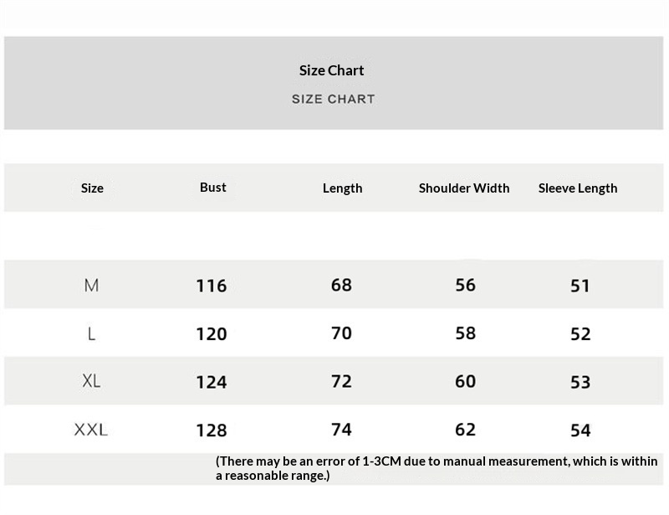Select the "Sleeve Length" column header
Image resolution: width=669 pixels, height=515 pixels.
578,188
